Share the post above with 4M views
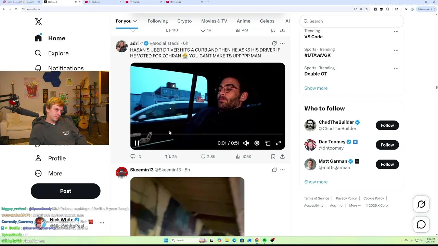This screenshot has width=438, height=246. 282,30
